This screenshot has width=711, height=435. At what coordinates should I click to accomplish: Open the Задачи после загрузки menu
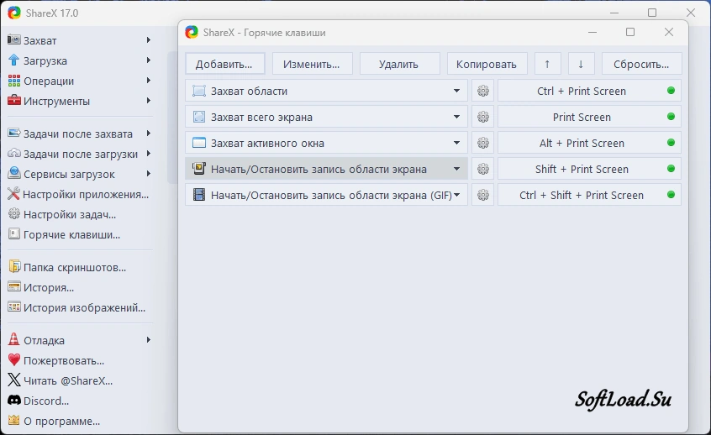79,154
